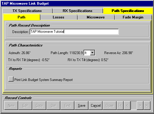The width and height of the screenshot is (154, 114).
Task: Select the Path Specifications tab
Action: pos(128,11)
